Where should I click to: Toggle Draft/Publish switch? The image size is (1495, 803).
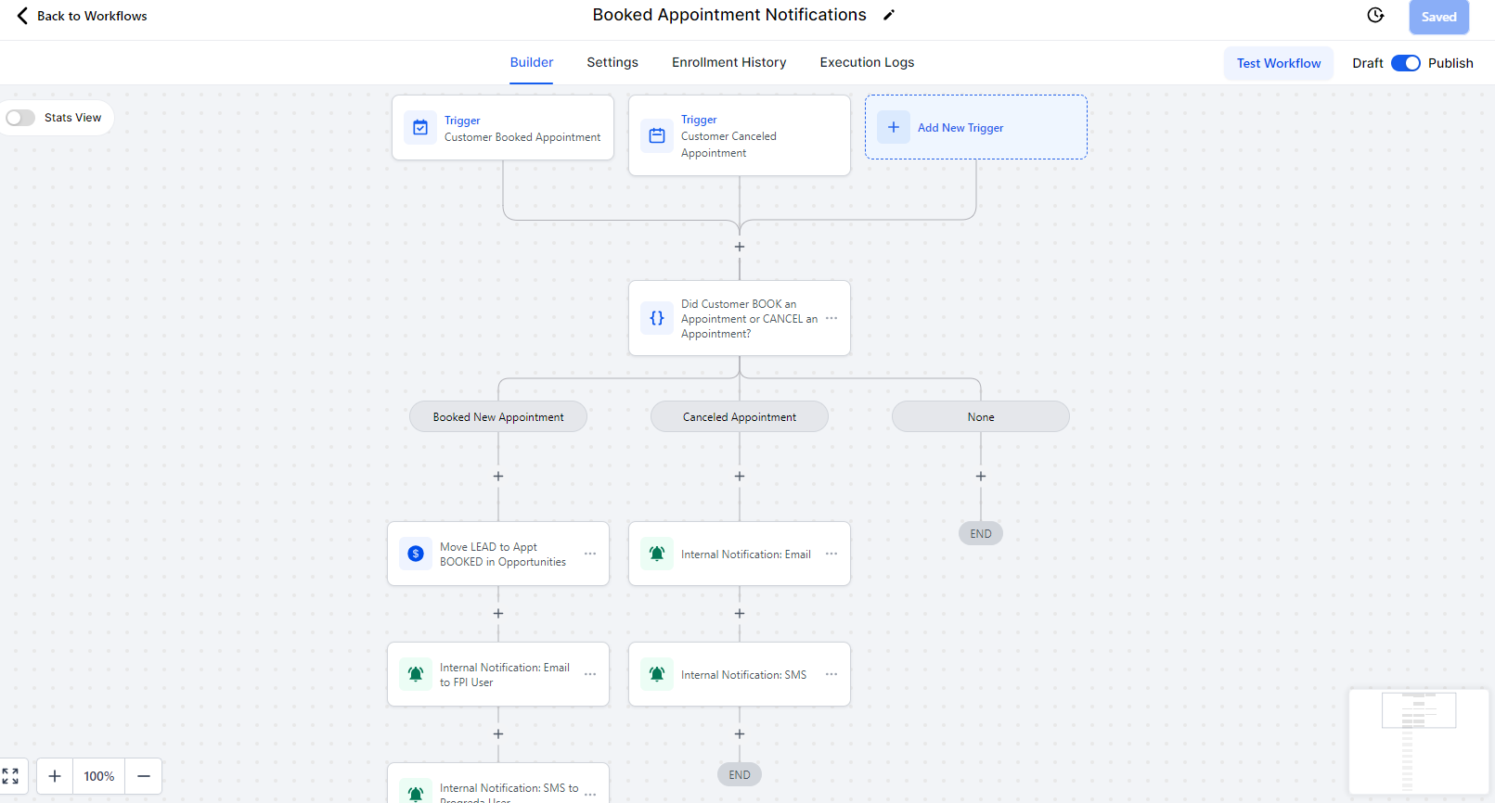coord(1406,63)
